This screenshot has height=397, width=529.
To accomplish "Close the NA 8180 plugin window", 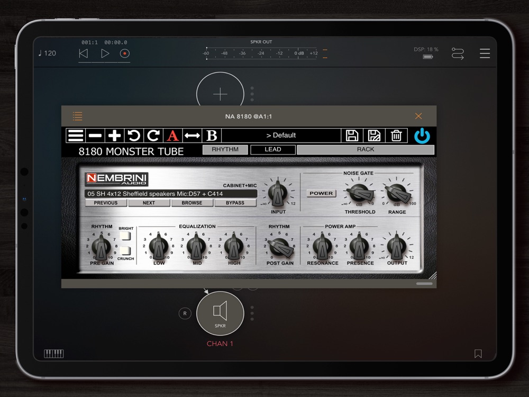I will coord(418,116).
